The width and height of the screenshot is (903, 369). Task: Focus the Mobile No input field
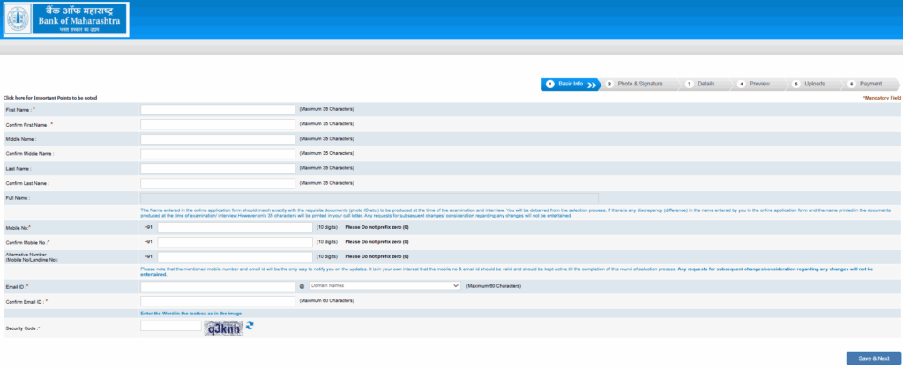(x=235, y=226)
